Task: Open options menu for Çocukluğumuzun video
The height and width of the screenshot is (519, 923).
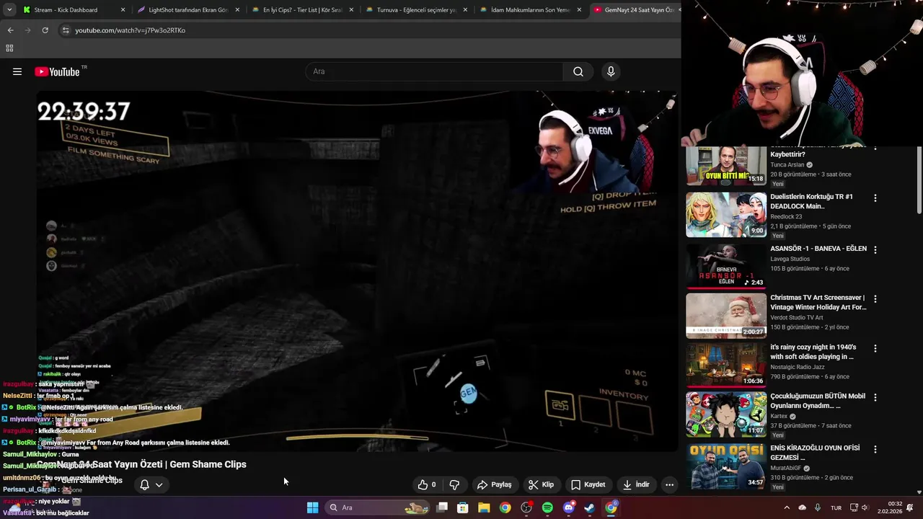Action: [875, 397]
